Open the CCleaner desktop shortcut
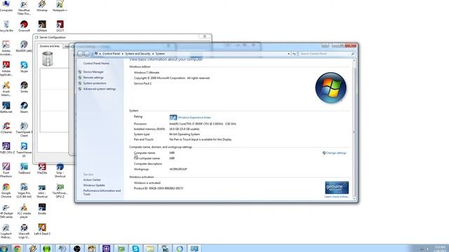 (x=6, y=127)
